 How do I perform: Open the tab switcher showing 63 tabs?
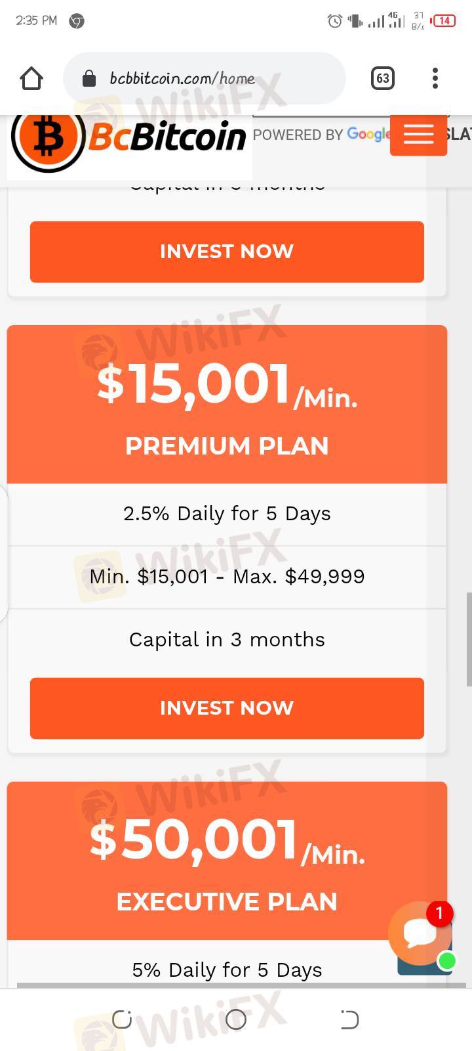click(382, 79)
